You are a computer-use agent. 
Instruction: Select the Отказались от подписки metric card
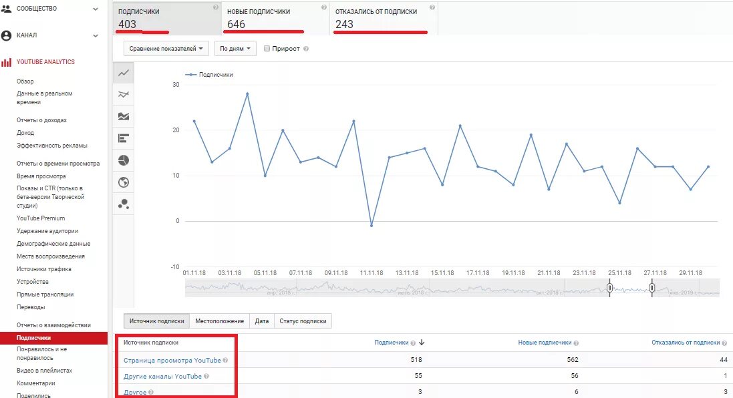point(384,18)
